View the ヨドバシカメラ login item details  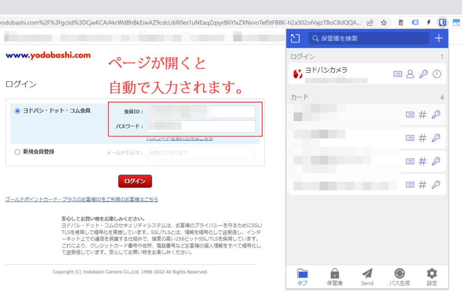pos(398,74)
